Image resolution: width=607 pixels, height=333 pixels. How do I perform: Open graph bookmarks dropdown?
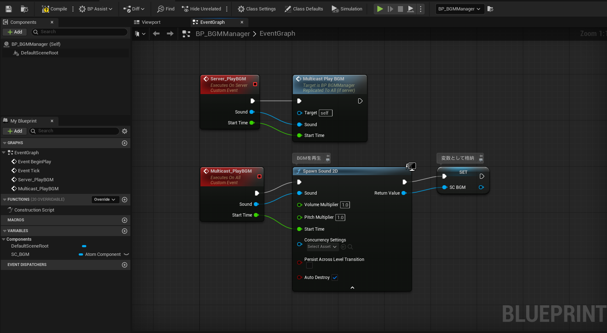tap(140, 34)
